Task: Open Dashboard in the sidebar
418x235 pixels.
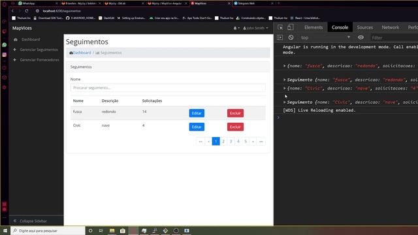Action: point(31,39)
